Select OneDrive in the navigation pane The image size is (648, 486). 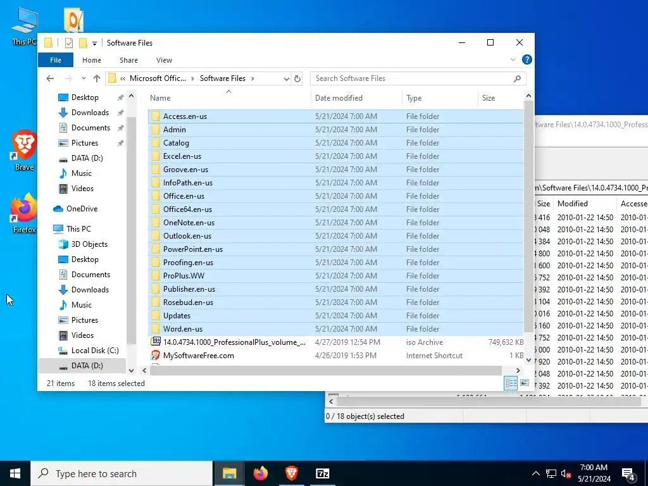point(82,209)
